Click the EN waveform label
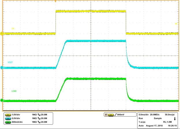This screenshot has height=129, width=180. point(13,29)
